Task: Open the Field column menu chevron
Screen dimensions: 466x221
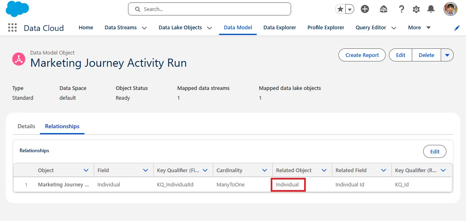Action: coord(146,170)
